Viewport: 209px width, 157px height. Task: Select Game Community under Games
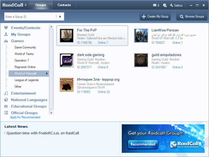click(x=25, y=47)
